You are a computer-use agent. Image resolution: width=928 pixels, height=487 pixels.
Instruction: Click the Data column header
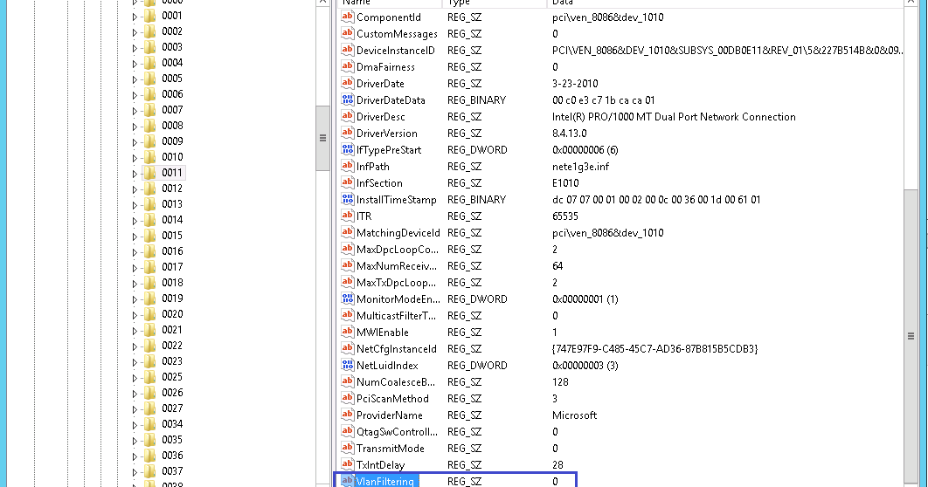[725, 3]
